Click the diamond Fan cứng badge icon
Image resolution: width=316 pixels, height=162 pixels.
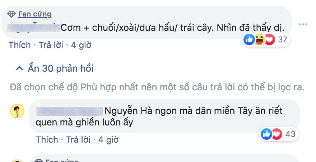11,14
